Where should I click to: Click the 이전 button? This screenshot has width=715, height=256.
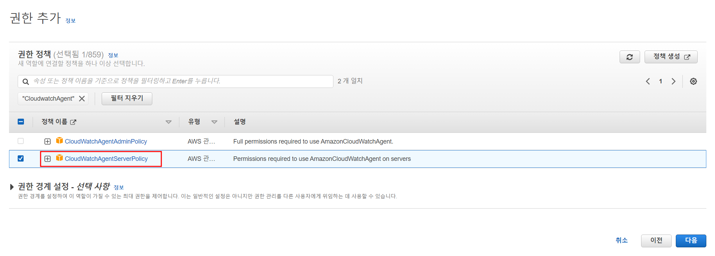[x=656, y=241]
